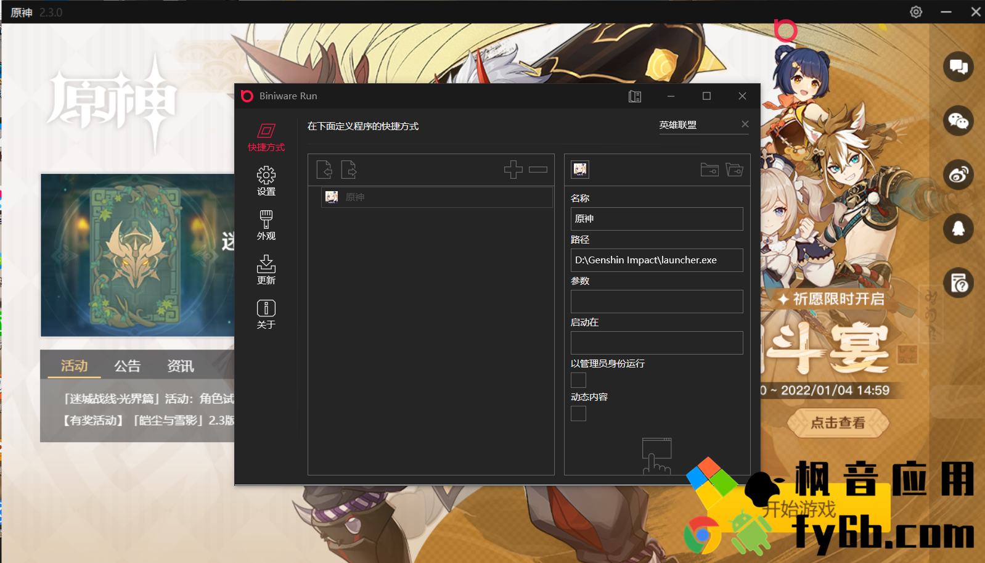985x563 pixels.
Task: Click the 名称 name field
Action: pos(656,219)
